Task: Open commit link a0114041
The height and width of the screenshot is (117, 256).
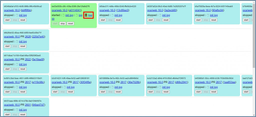Action: click(x=75, y=10)
